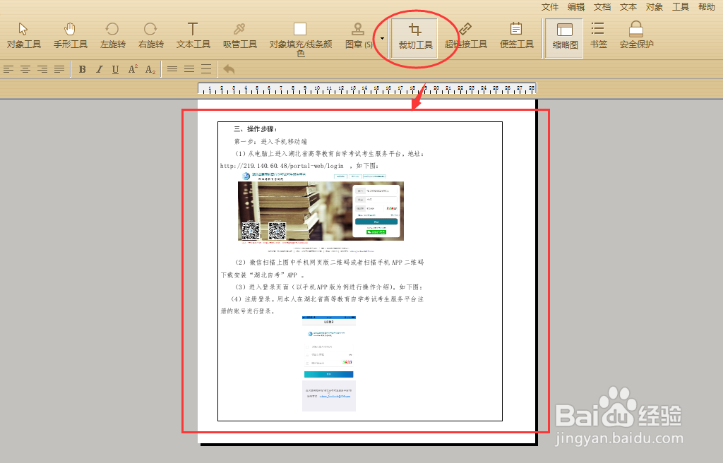This screenshot has width=723, height=463.
Task: Toggle bold formatting button
Action: point(82,69)
